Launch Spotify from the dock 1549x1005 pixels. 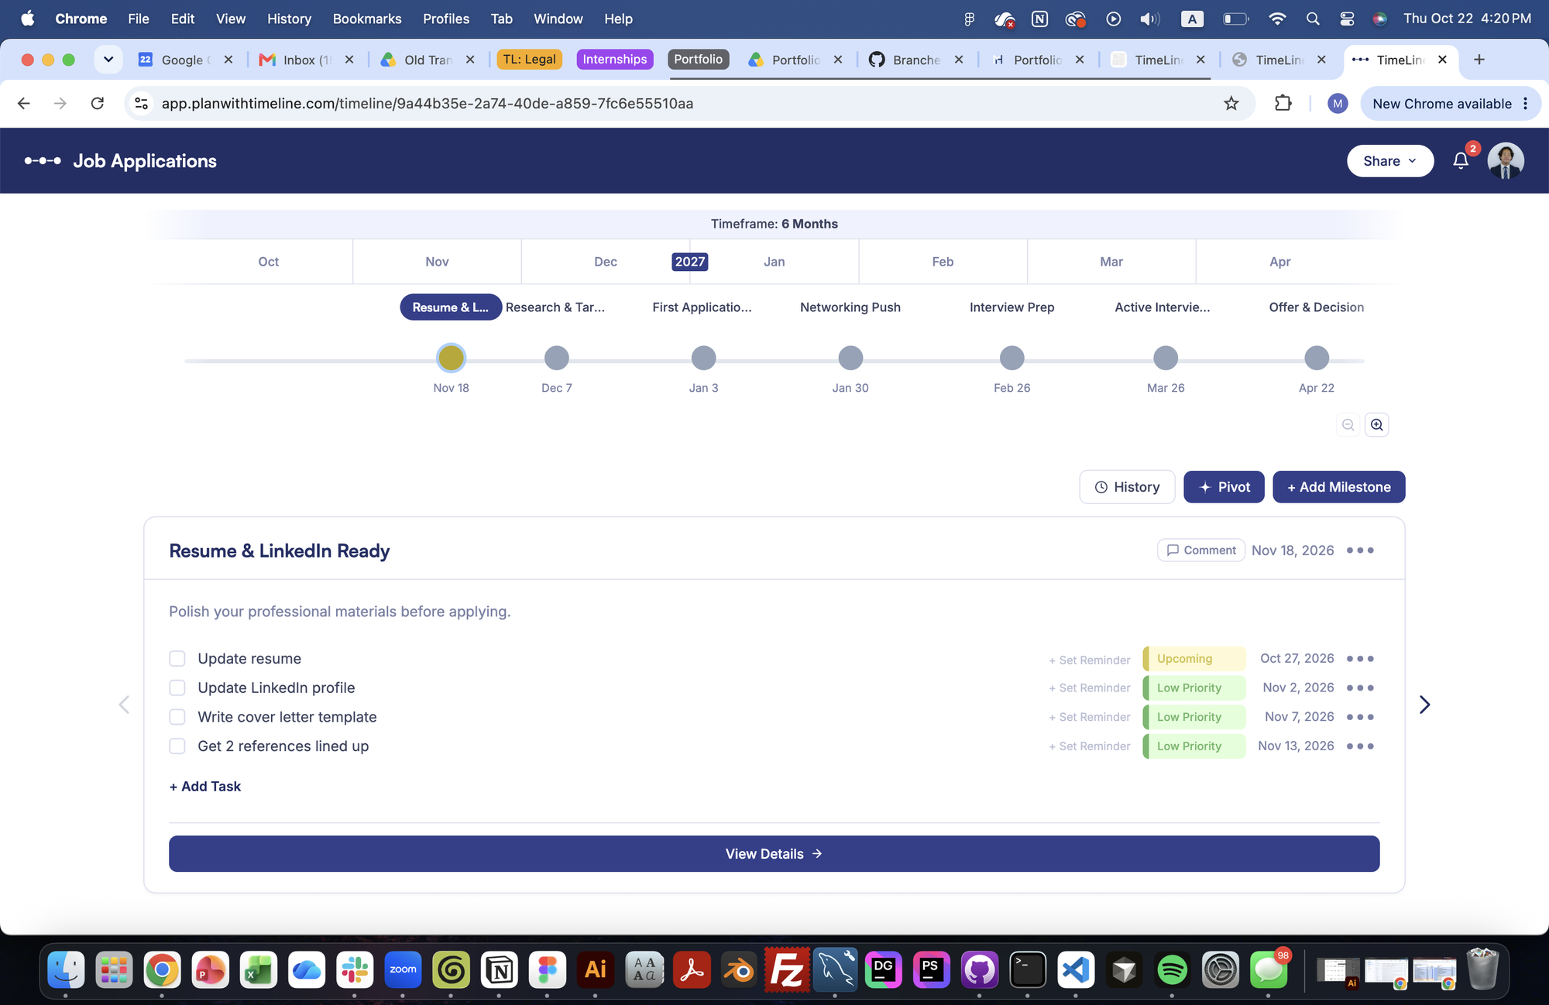[x=1173, y=969]
